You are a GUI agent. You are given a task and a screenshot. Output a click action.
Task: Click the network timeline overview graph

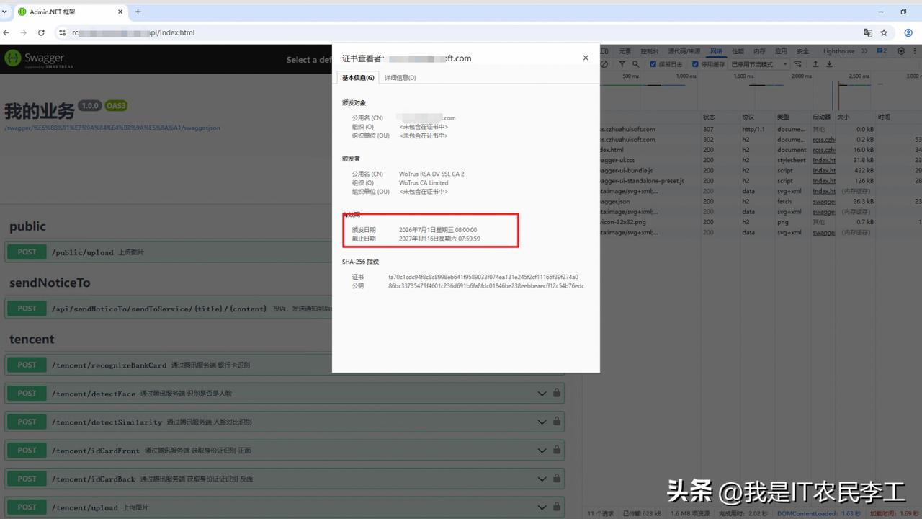760,91
